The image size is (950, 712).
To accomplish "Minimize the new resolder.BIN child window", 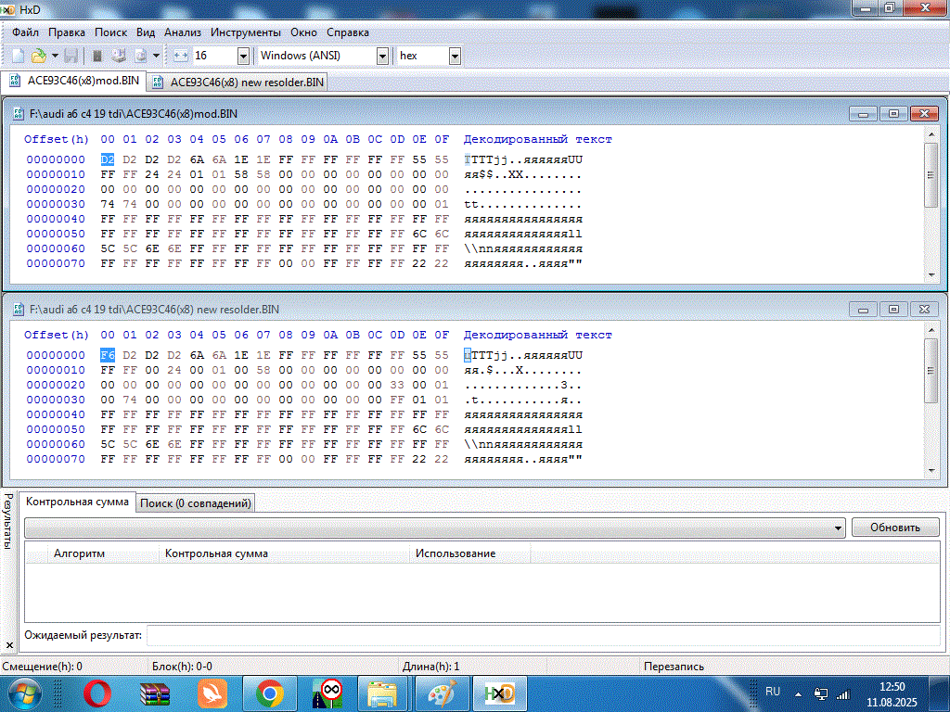I will click(864, 310).
